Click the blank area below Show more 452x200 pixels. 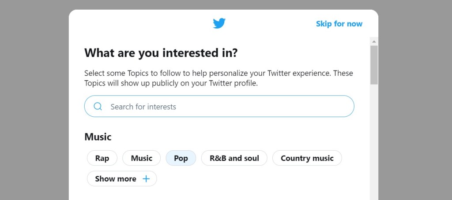221,193
